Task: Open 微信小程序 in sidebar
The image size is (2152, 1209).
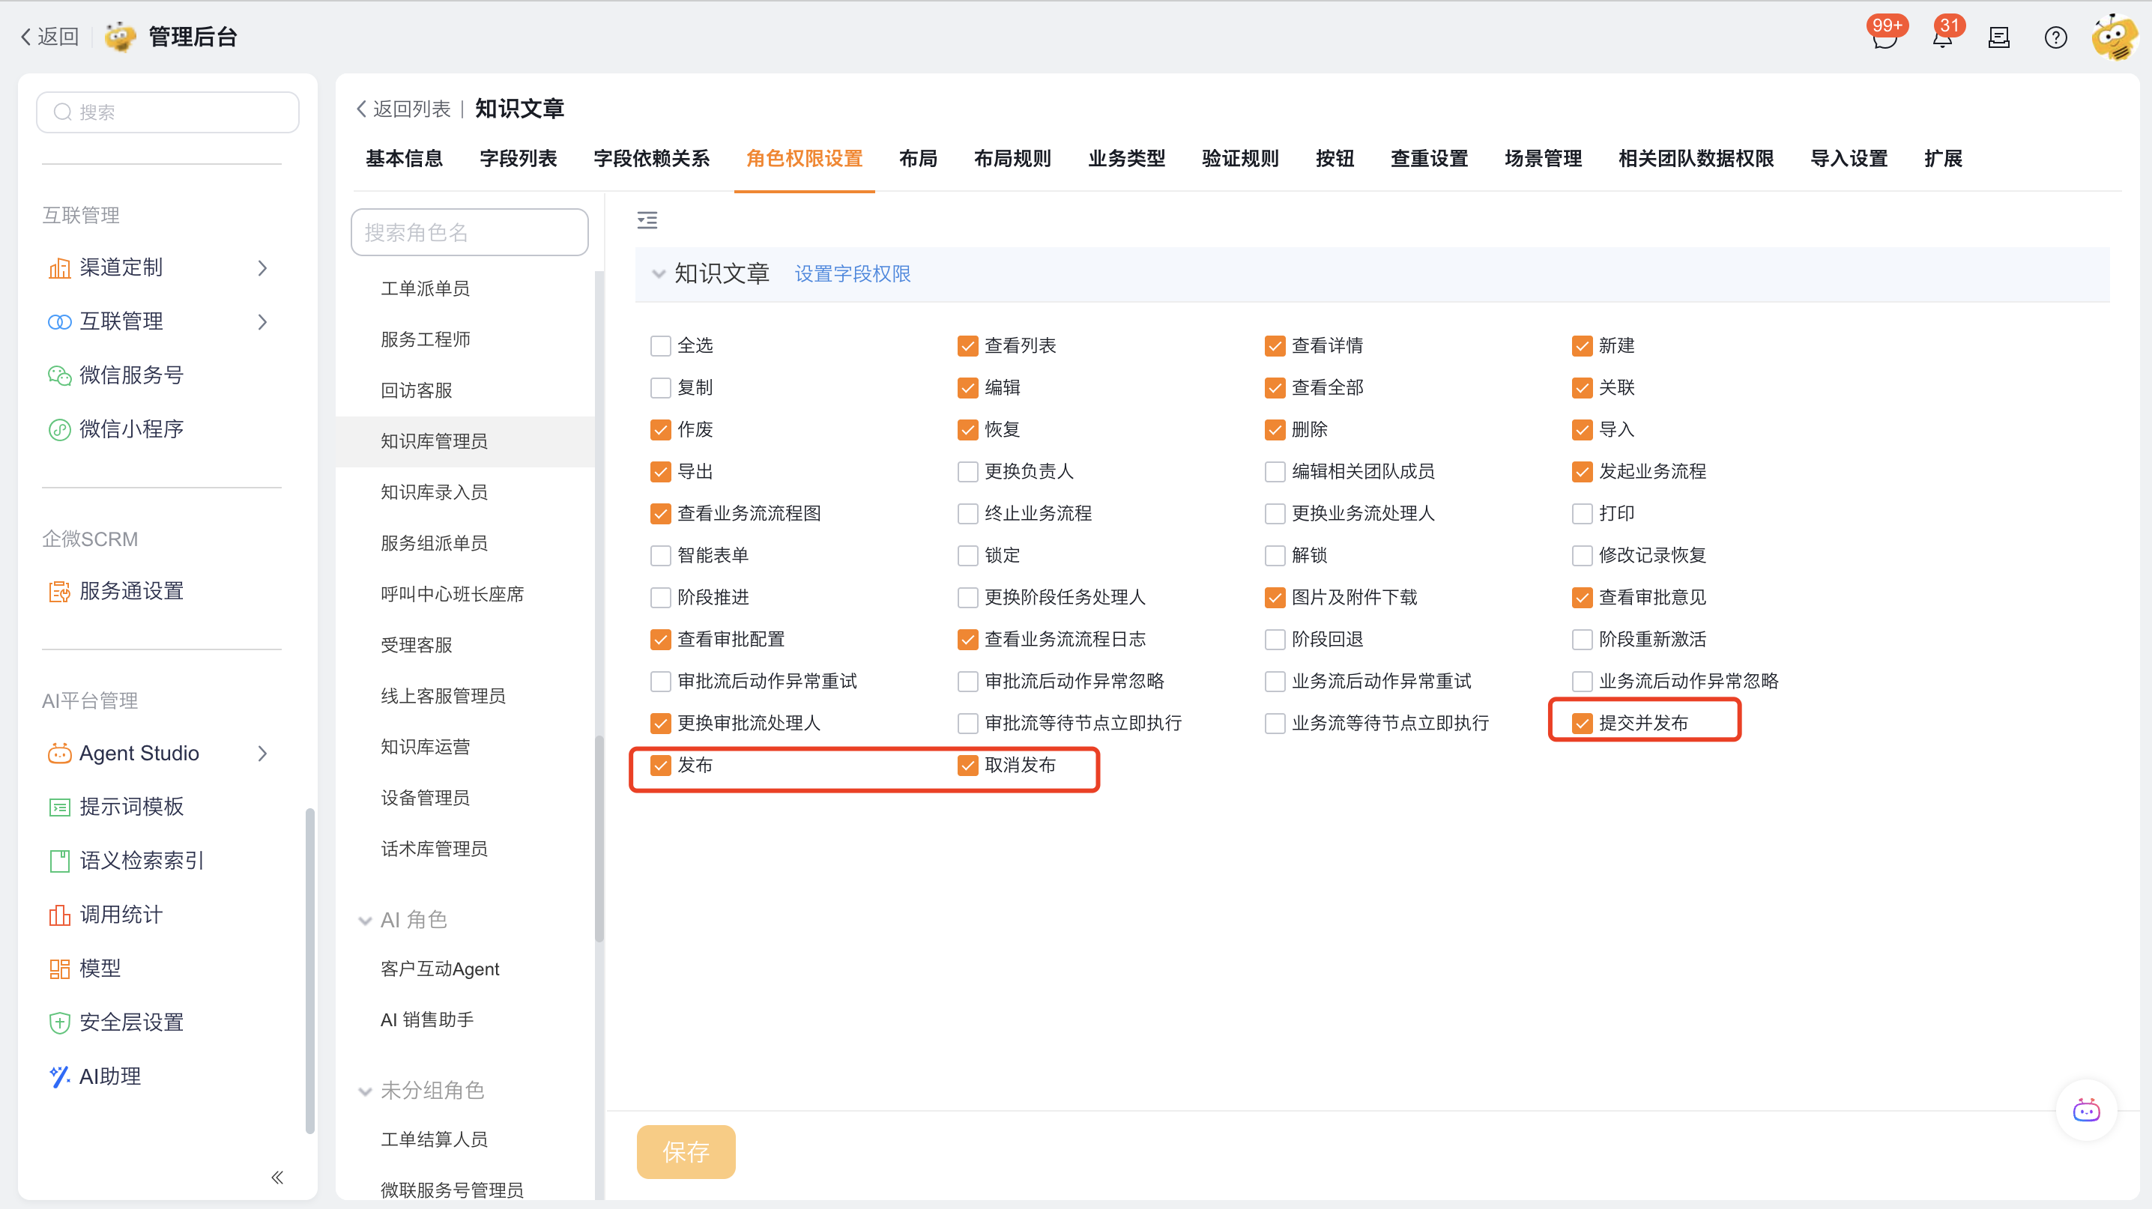Action: 130,429
